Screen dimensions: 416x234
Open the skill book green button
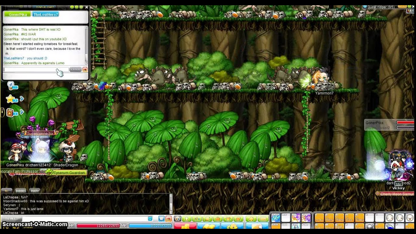[x=239, y=219]
